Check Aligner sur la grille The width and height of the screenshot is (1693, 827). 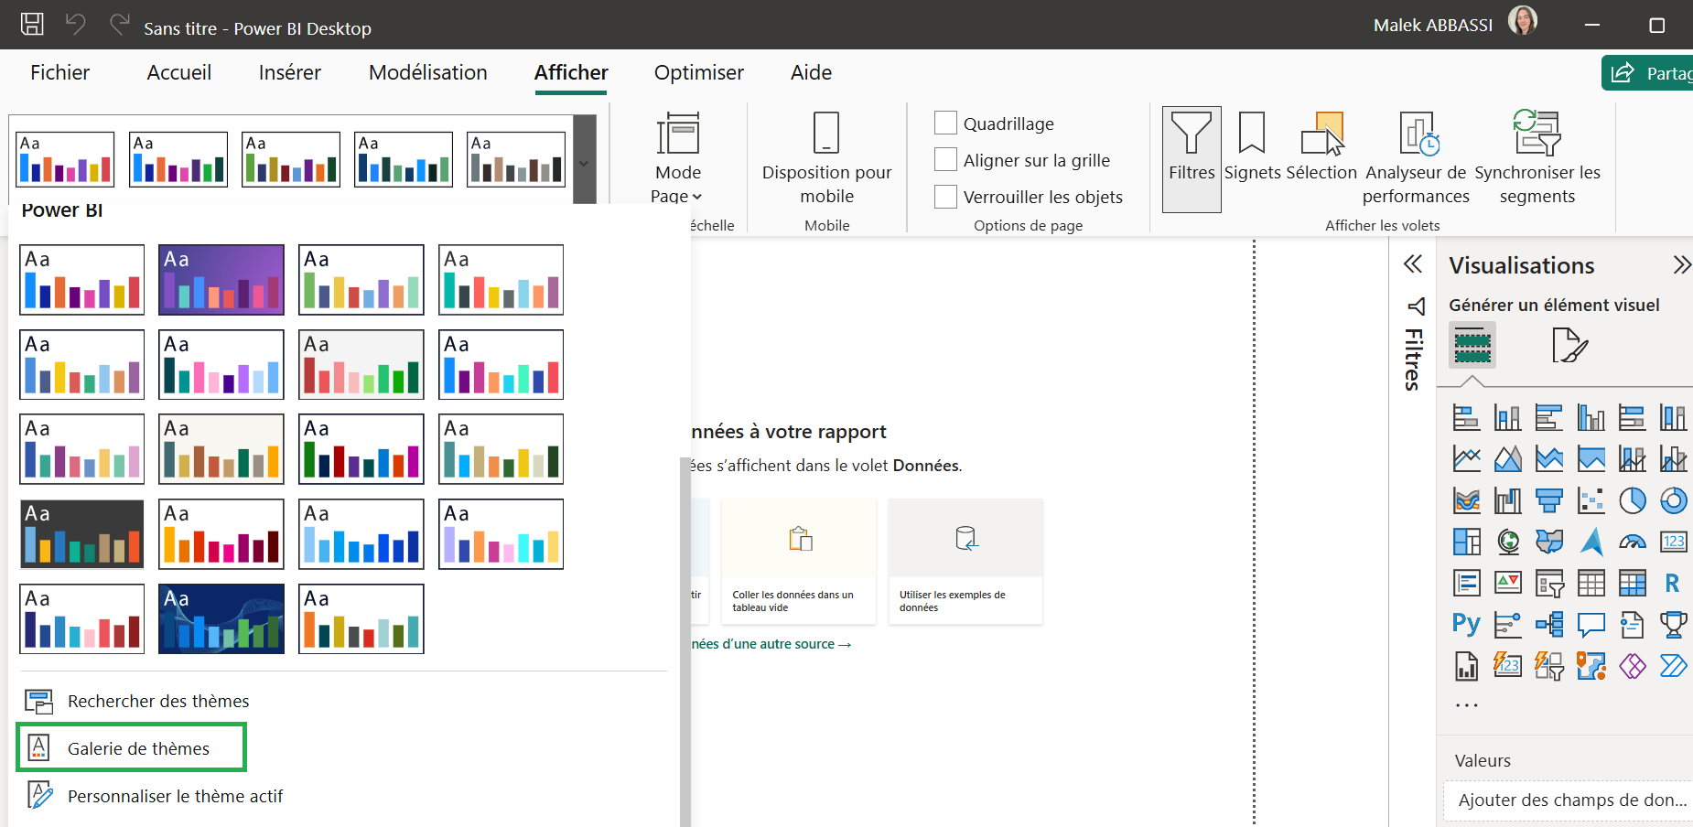coord(945,159)
